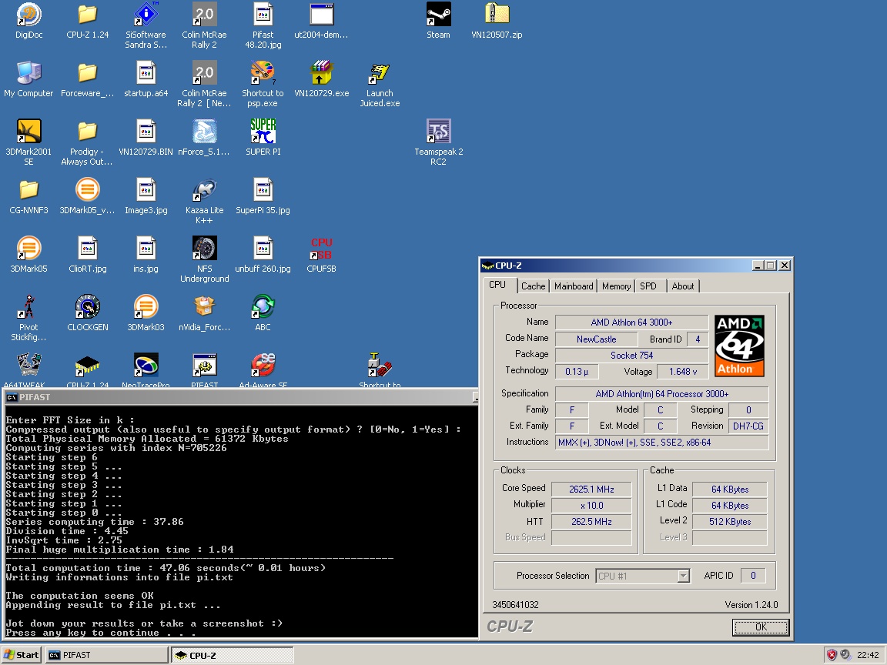Launch 3DMark2001 SE shortcut
Screen dimensions: 887x665
(x=28, y=142)
